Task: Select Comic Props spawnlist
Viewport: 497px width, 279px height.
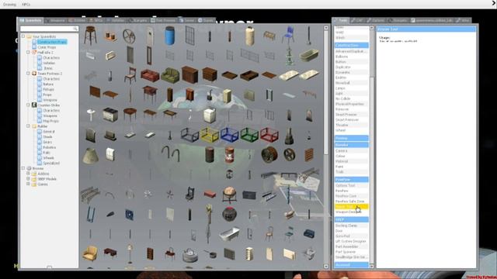Action: [x=47, y=47]
